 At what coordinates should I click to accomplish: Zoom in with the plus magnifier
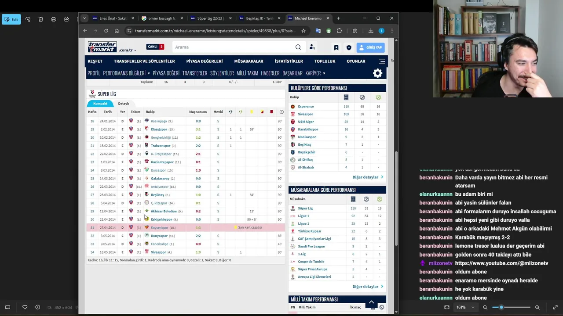click(x=537, y=307)
